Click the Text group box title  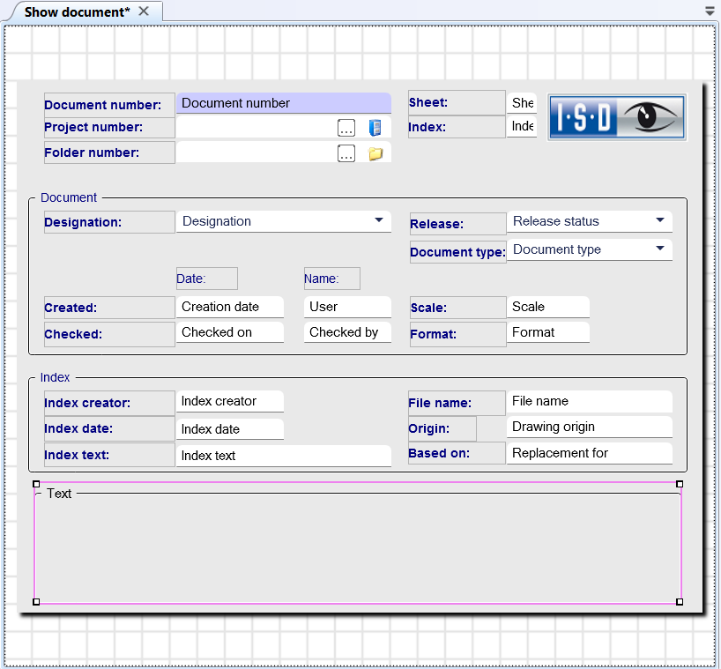tap(59, 494)
